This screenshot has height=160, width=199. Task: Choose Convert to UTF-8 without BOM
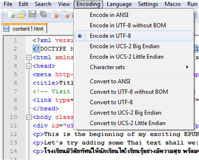click(x=134, y=92)
